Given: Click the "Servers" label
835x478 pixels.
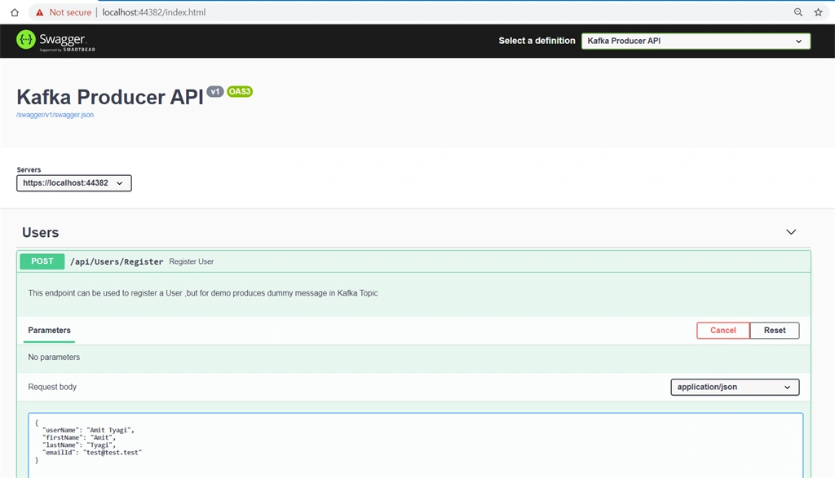Looking at the screenshot, I should pos(29,169).
